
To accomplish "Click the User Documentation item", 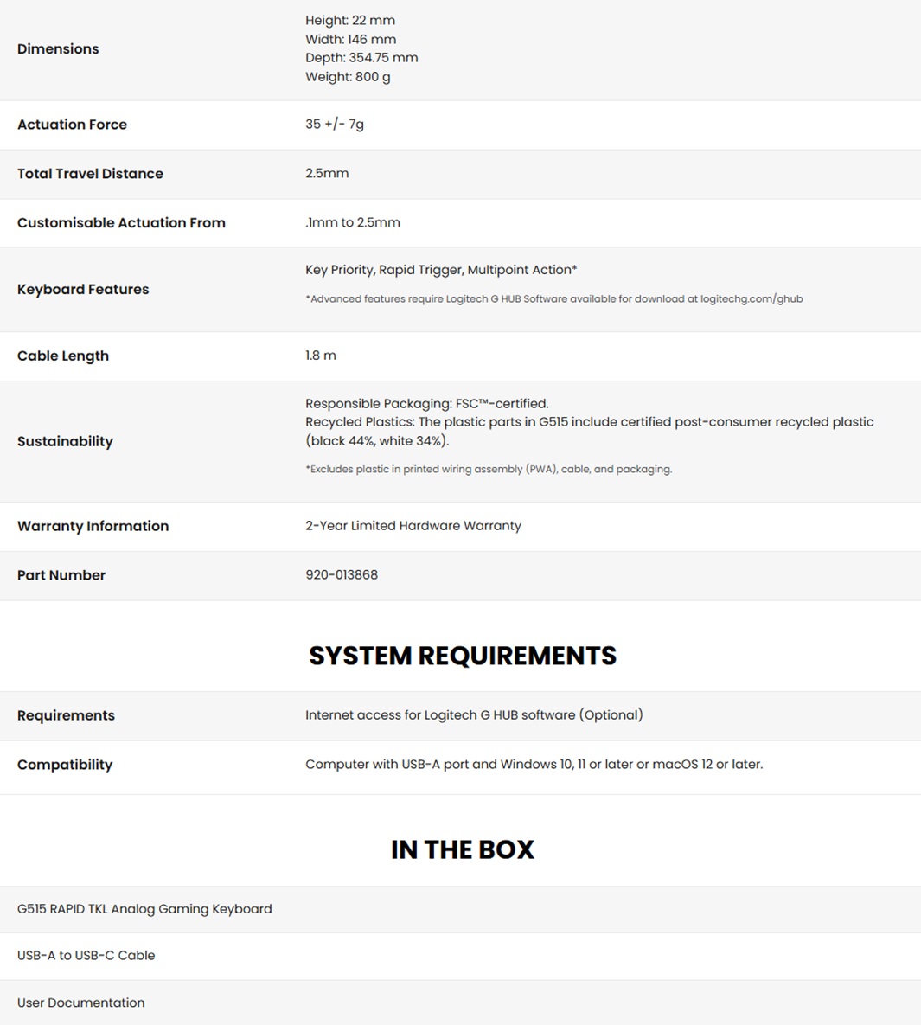I will pyautogui.click(x=81, y=1003).
